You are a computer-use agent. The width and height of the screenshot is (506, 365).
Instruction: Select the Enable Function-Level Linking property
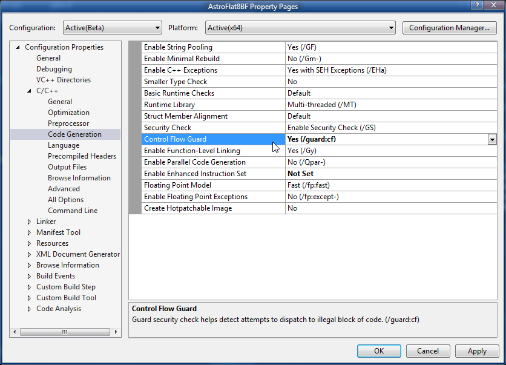(x=213, y=151)
